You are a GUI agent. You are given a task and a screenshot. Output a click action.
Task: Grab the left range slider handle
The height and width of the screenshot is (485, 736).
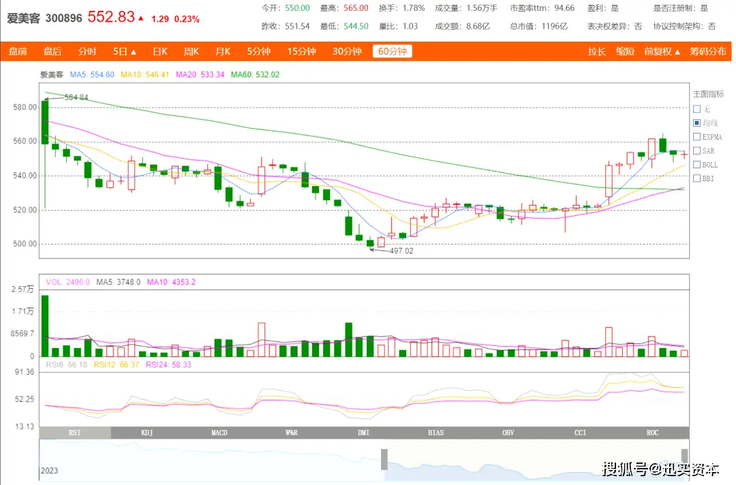384,459
